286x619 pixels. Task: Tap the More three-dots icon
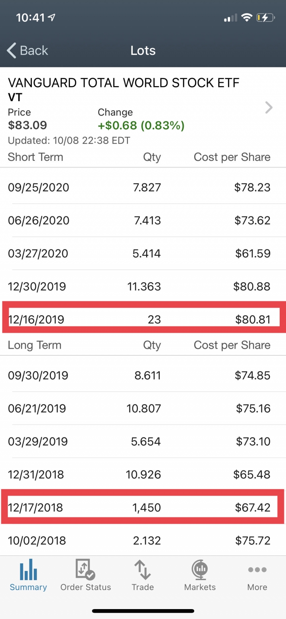[x=257, y=570]
